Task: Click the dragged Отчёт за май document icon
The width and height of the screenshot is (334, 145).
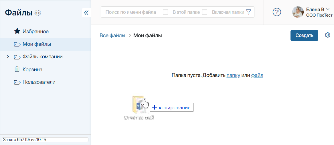Action: pos(139,105)
